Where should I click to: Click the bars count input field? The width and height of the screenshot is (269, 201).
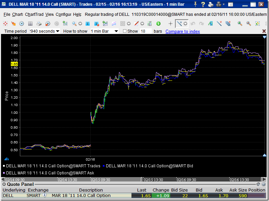pyautogui.click(x=146, y=31)
